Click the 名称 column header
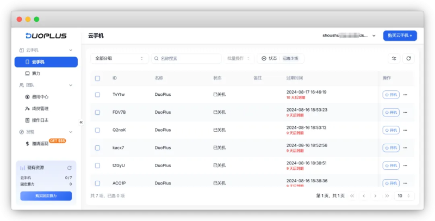 159,78
